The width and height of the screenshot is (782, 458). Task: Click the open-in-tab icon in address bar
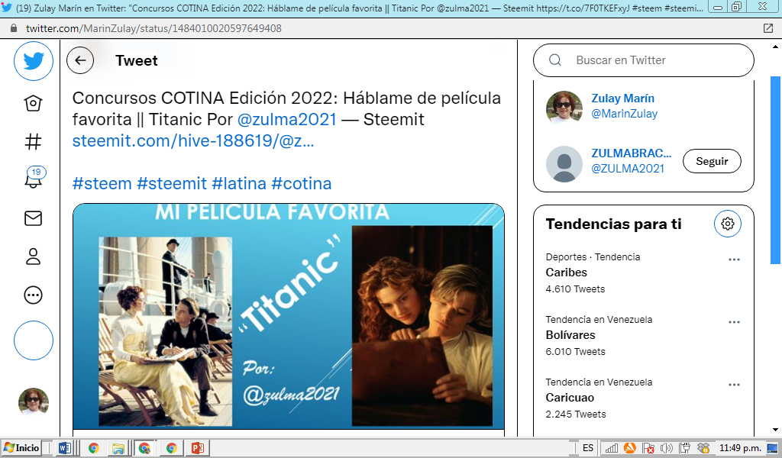(768, 28)
